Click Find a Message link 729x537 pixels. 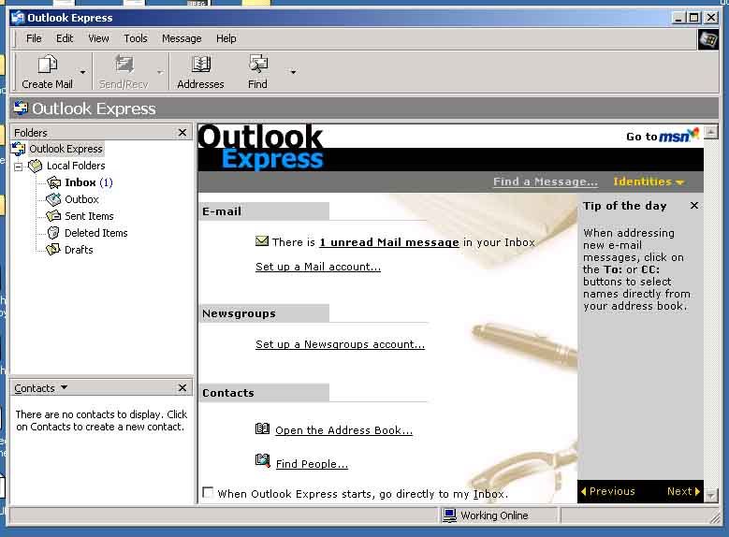pos(546,181)
